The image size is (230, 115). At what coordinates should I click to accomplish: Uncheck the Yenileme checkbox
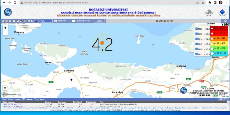click(56, 21)
